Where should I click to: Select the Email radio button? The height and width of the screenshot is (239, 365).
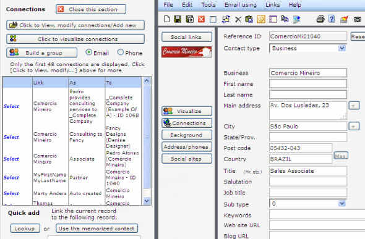coord(88,52)
